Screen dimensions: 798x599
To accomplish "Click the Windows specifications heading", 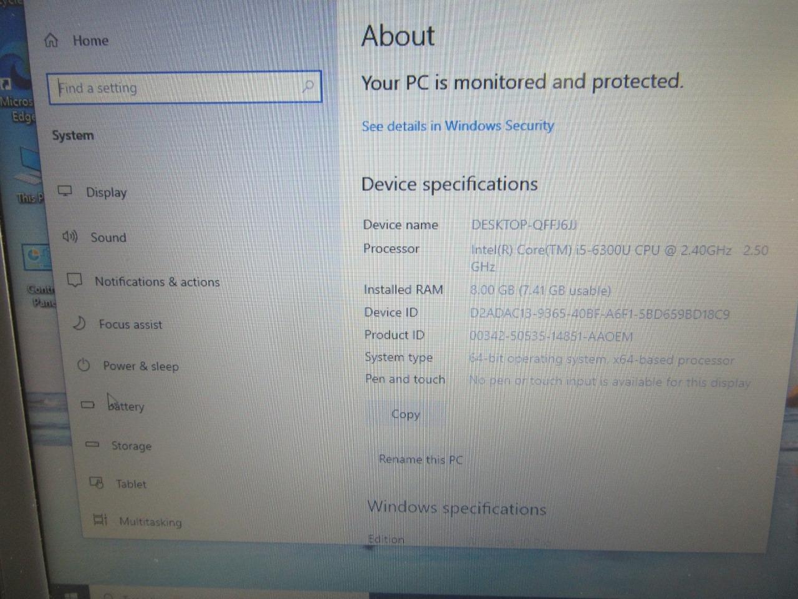I will click(x=457, y=508).
